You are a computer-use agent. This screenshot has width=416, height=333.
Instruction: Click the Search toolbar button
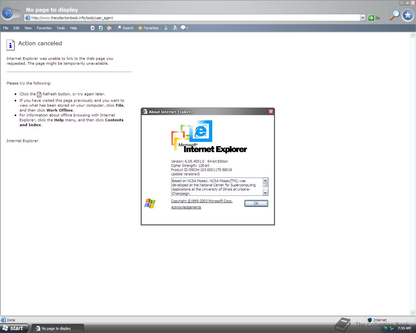click(x=125, y=28)
